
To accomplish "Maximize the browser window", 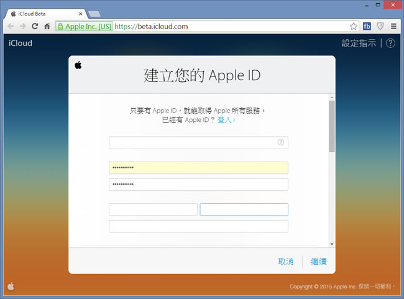I will pos(378,4).
